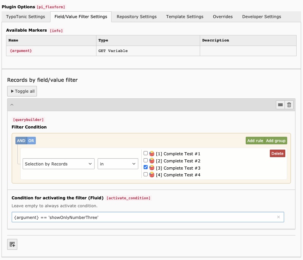Click record icon of Complete Test #3

click(x=152, y=168)
